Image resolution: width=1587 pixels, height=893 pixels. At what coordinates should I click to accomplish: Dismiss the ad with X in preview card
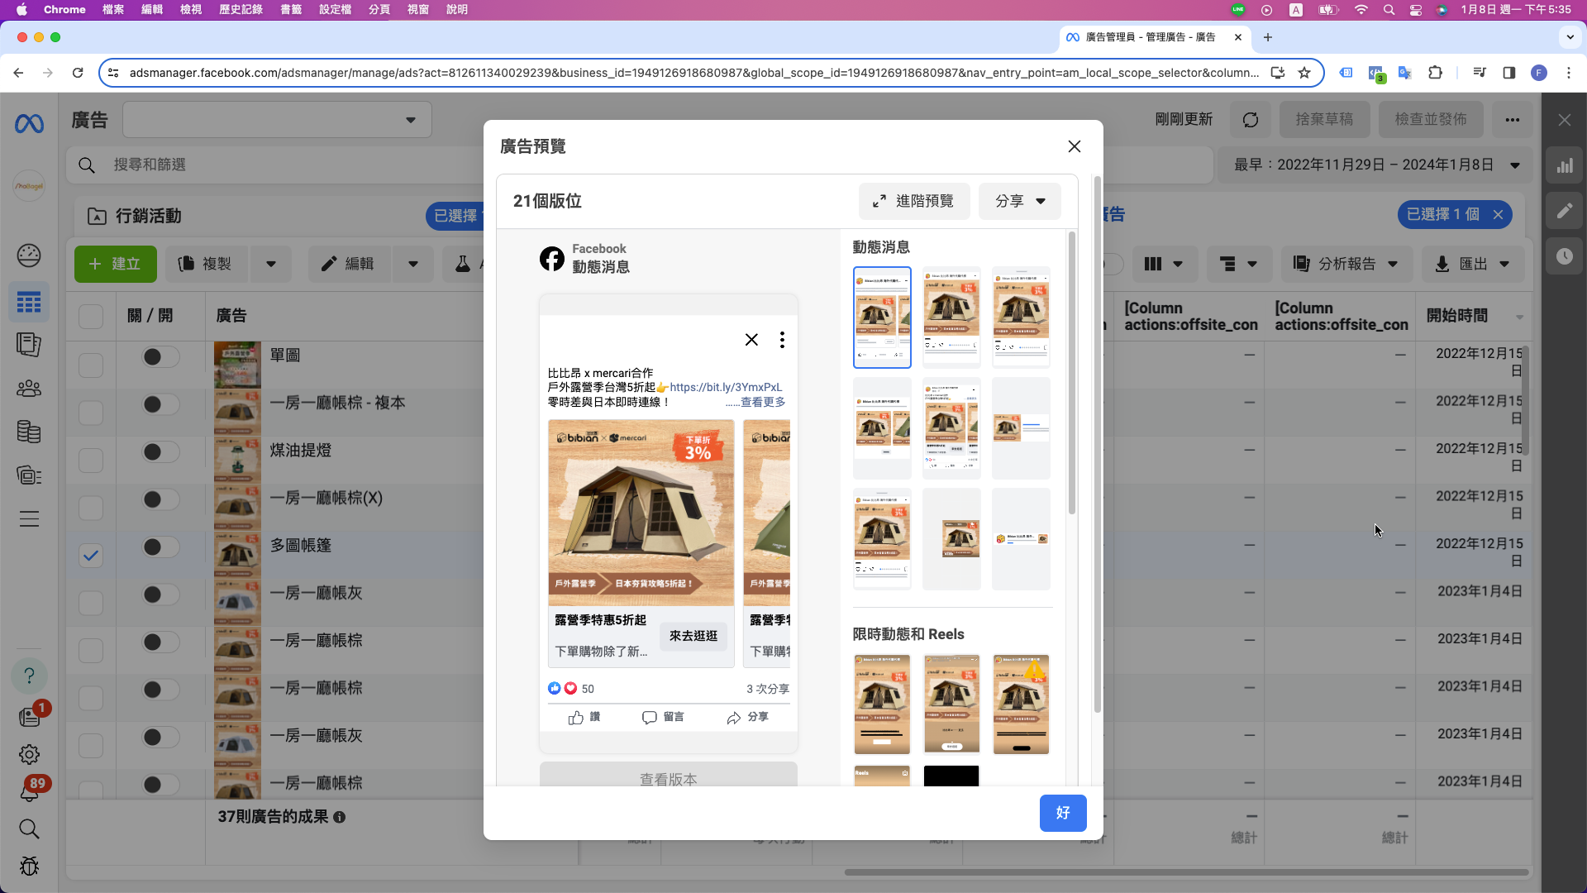[751, 340]
